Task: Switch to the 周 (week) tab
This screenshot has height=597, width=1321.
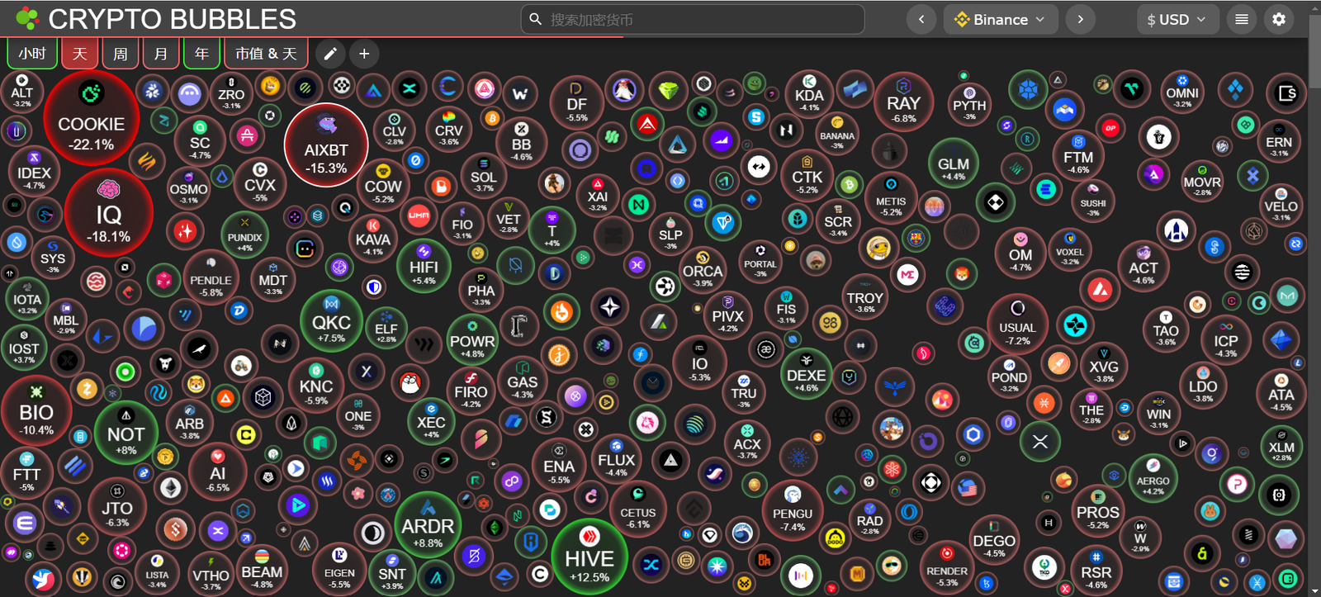Action: pyautogui.click(x=121, y=54)
